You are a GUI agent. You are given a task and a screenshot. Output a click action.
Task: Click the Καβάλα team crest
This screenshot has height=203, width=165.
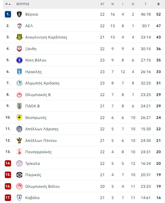(19, 198)
